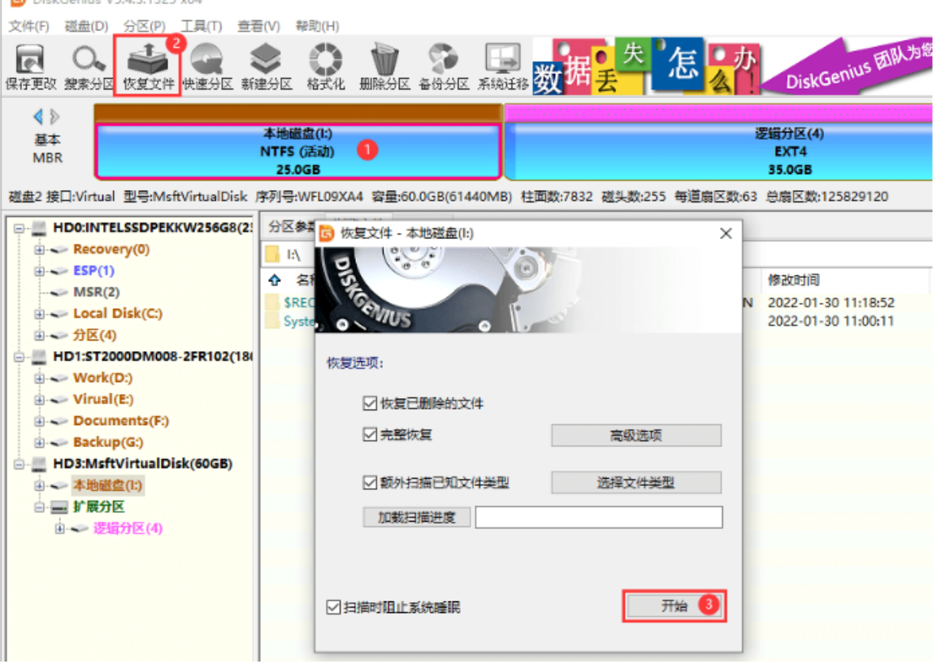The width and height of the screenshot is (950, 664).
Task: Choose the 新建分区 (New partition) icon
Action: coord(267,67)
